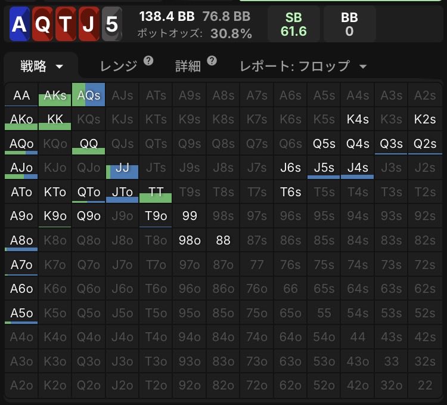Click the red Jack board card
The image size is (447, 405).
pyautogui.click(x=89, y=24)
